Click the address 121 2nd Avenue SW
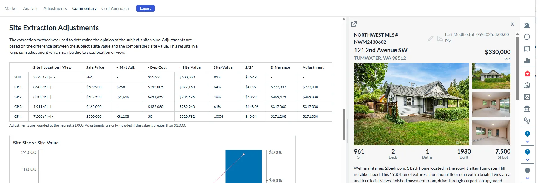The height and width of the screenshot is (183, 546). point(381,50)
